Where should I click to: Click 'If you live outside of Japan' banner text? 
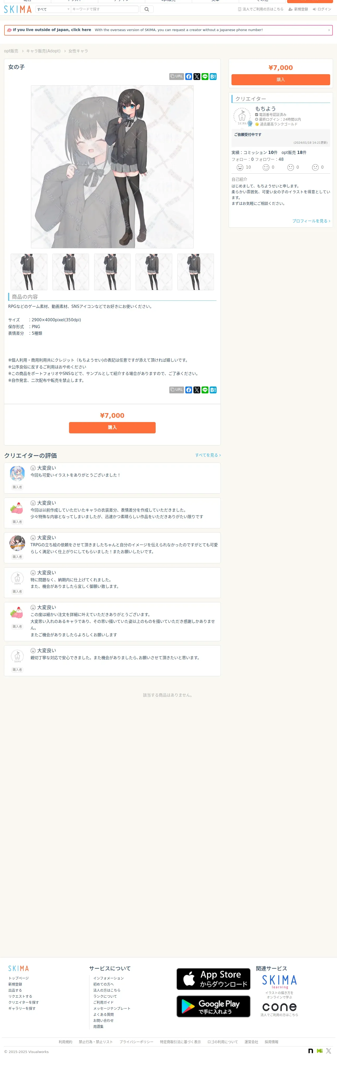[51, 30]
